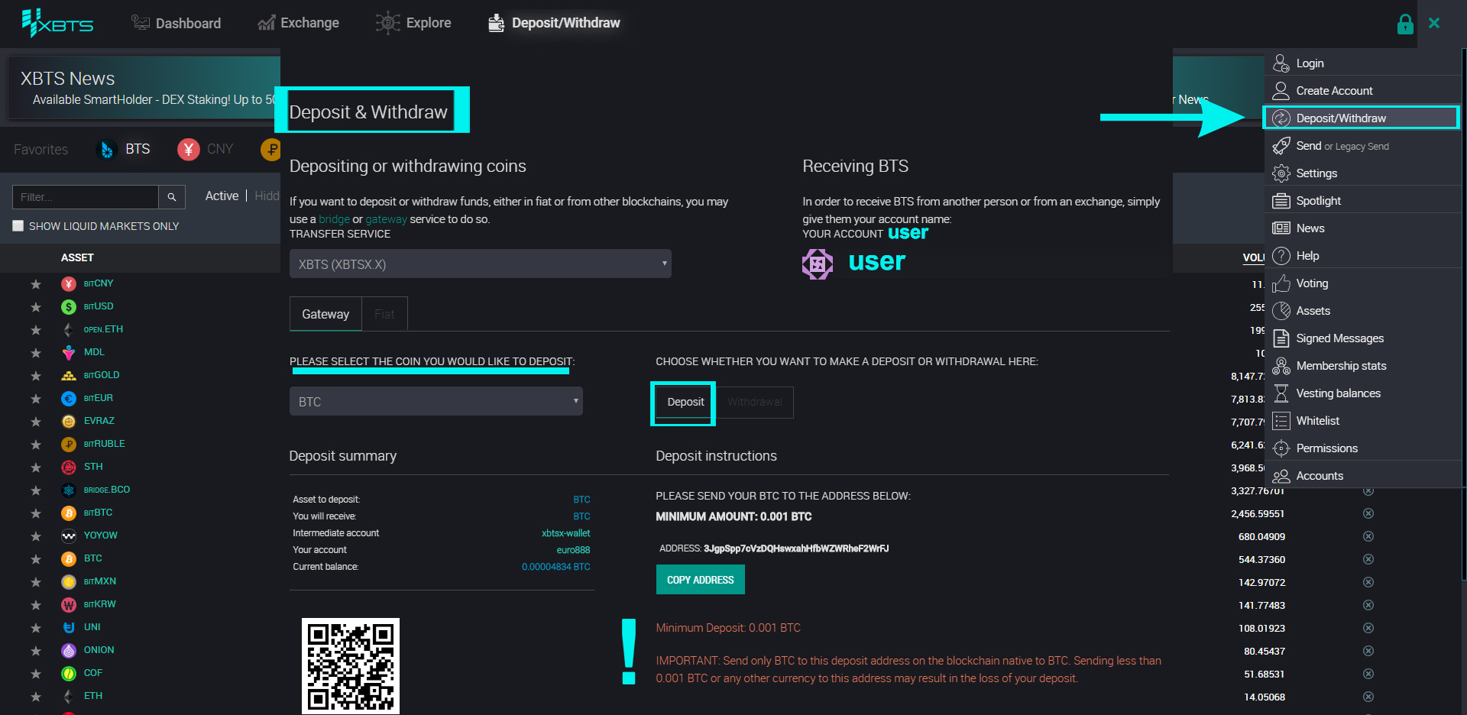Close the side menu with X icon
The image size is (1467, 715).
pyautogui.click(x=1434, y=23)
